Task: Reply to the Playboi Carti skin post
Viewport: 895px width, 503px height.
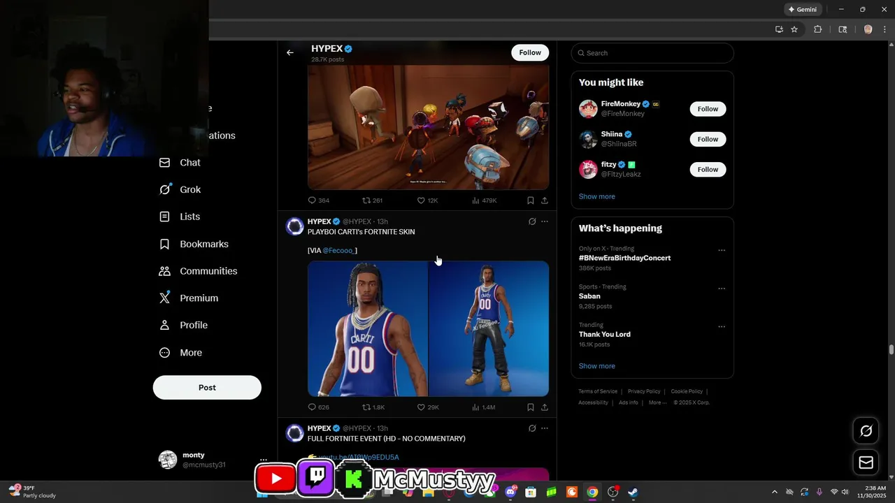Action: pyautogui.click(x=319, y=407)
